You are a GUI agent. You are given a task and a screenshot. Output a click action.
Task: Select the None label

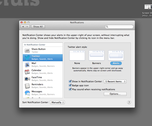77,63
